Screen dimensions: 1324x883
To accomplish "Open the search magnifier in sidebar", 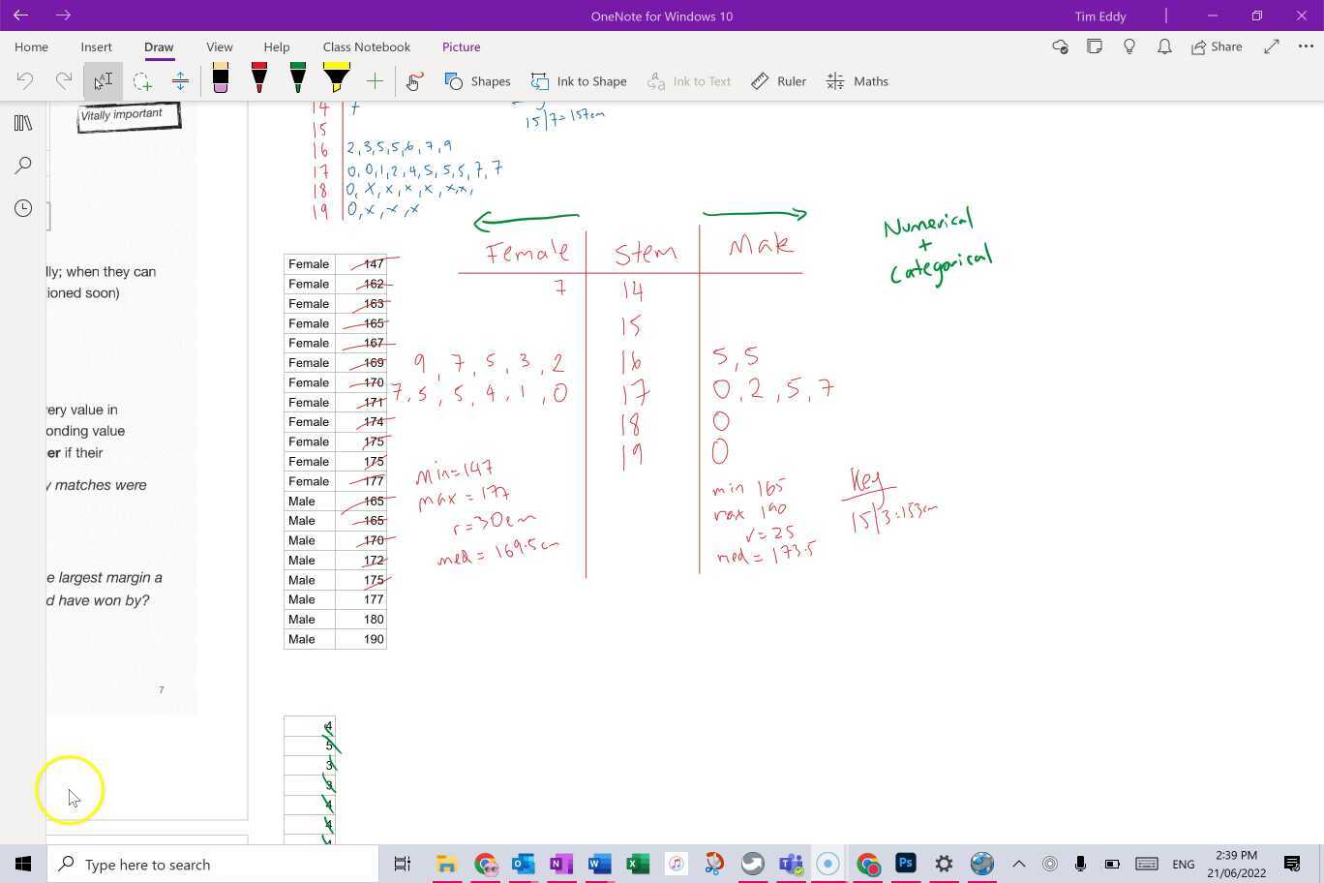I will pos(23,166).
